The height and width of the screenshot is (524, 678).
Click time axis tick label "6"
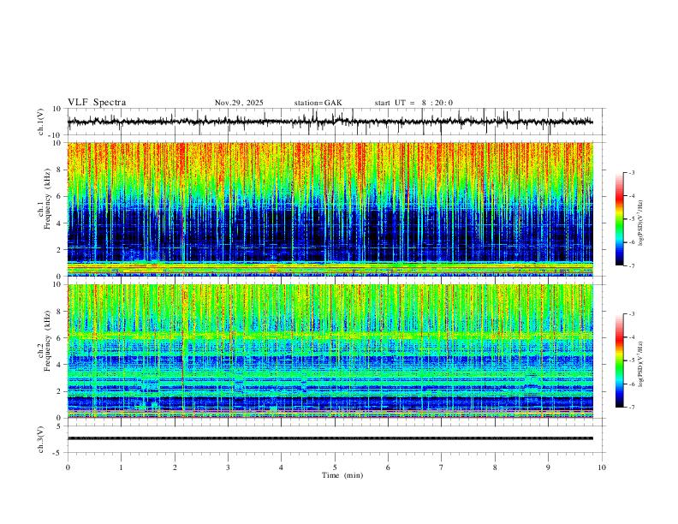(388, 467)
